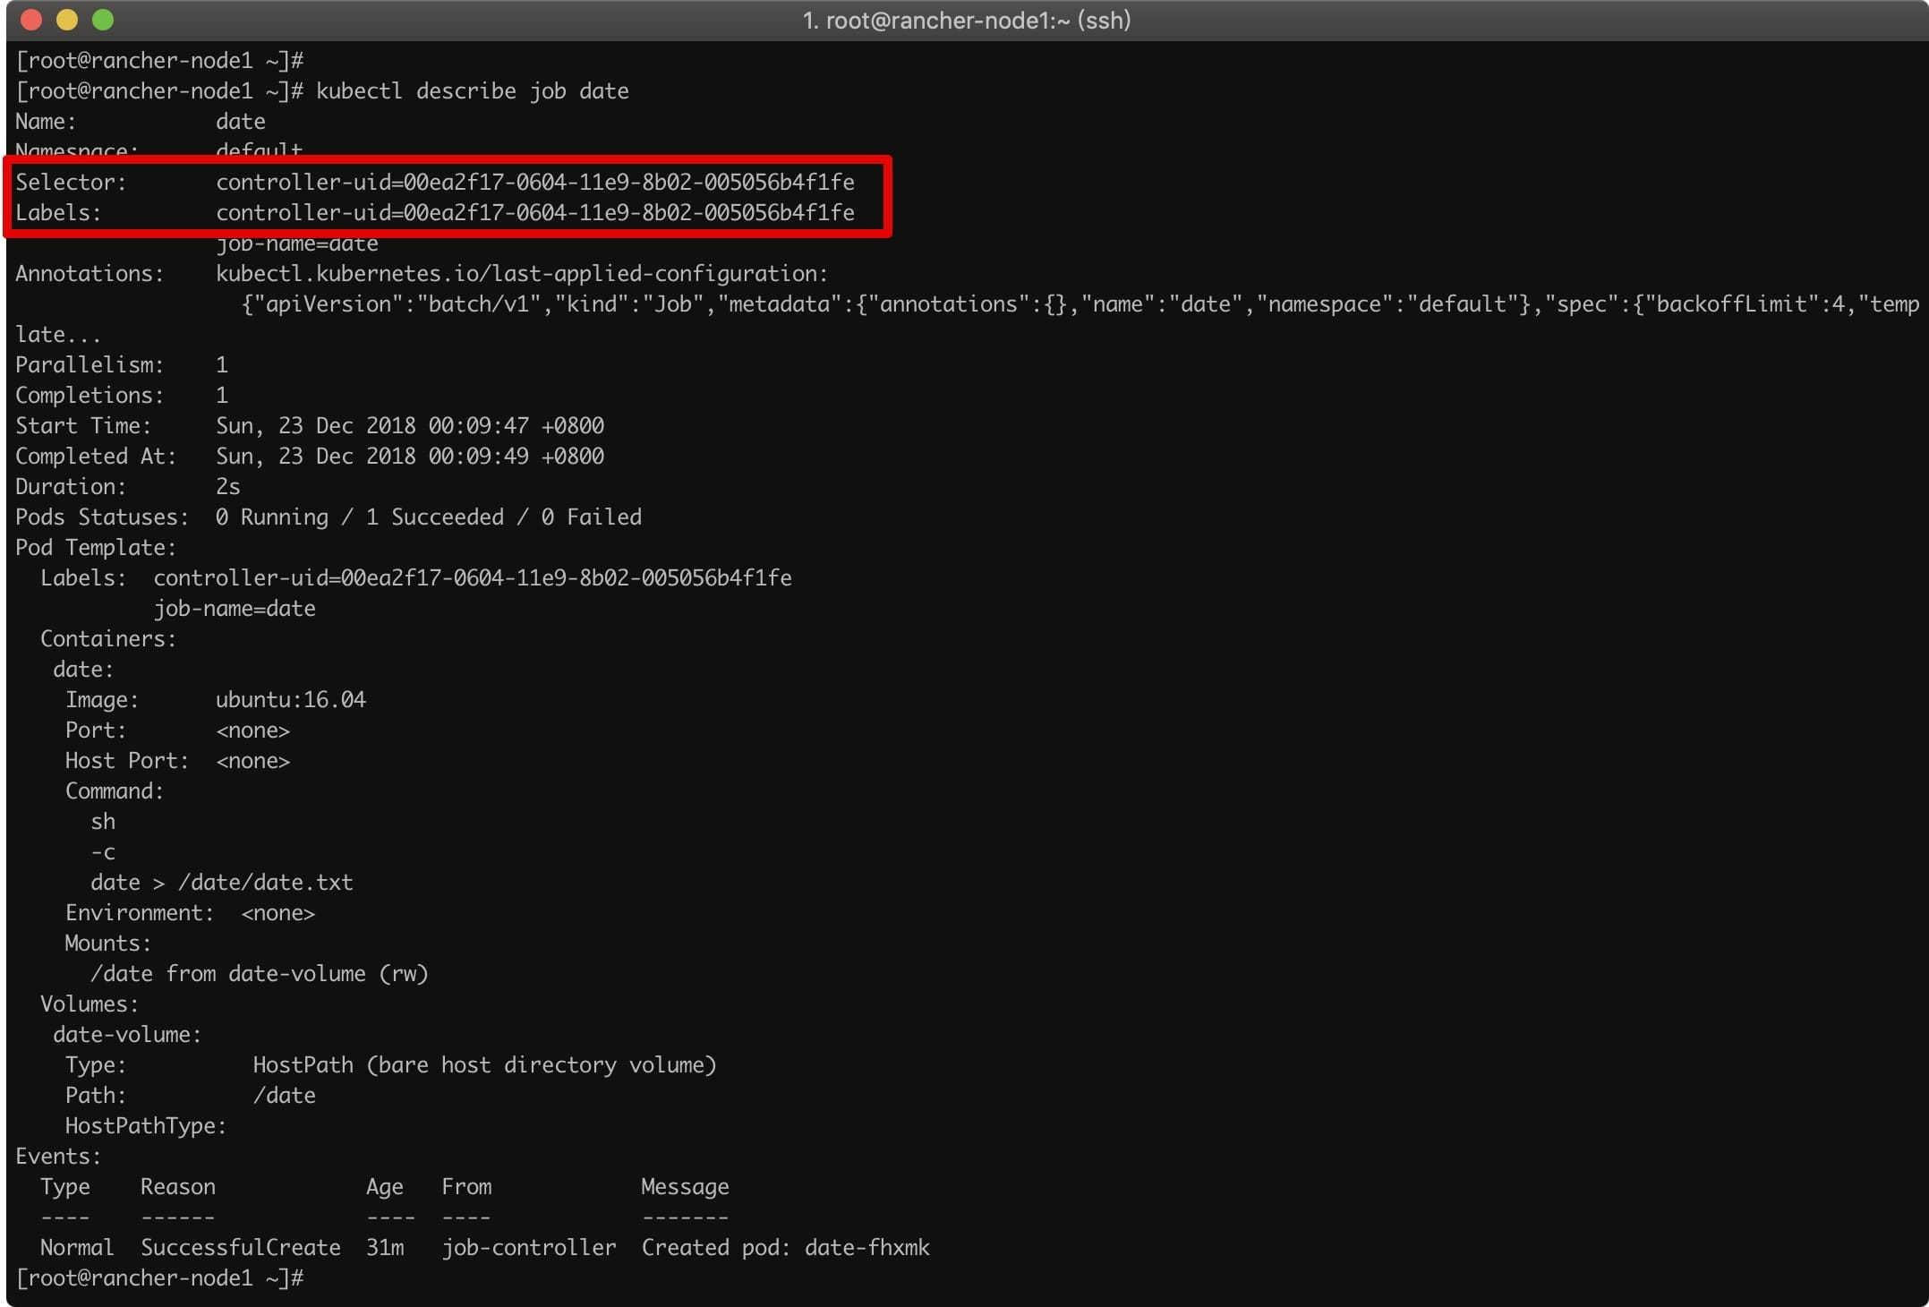
Task: Click the date > /date/date.txt command
Action: click(x=221, y=882)
